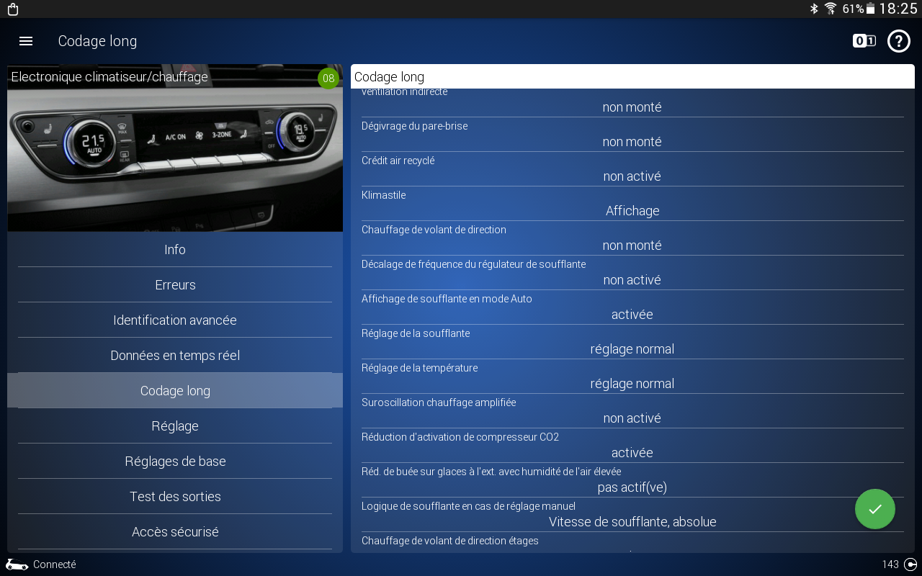Open the Erreurs menu entry

[175, 285]
